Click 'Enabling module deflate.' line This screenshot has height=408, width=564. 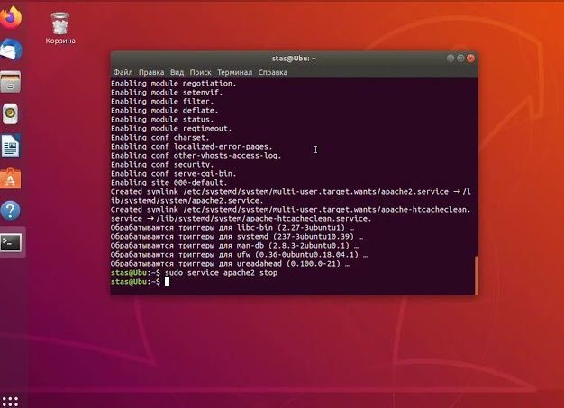tap(164, 111)
